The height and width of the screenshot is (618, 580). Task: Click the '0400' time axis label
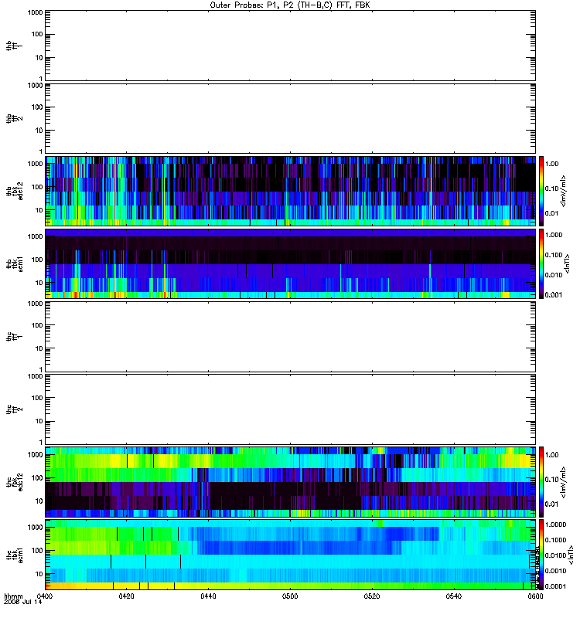(45, 596)
